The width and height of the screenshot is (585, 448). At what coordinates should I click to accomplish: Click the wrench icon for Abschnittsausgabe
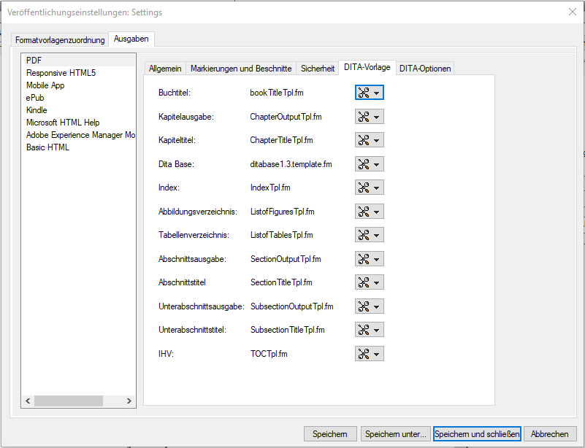[x=365, y=258]
